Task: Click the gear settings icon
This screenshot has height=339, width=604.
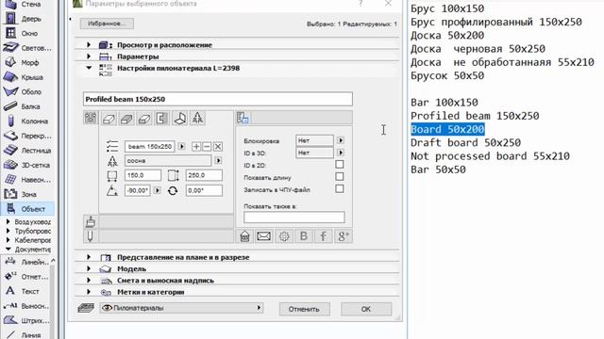Action: pyautogui.click(x=284, y=236)
